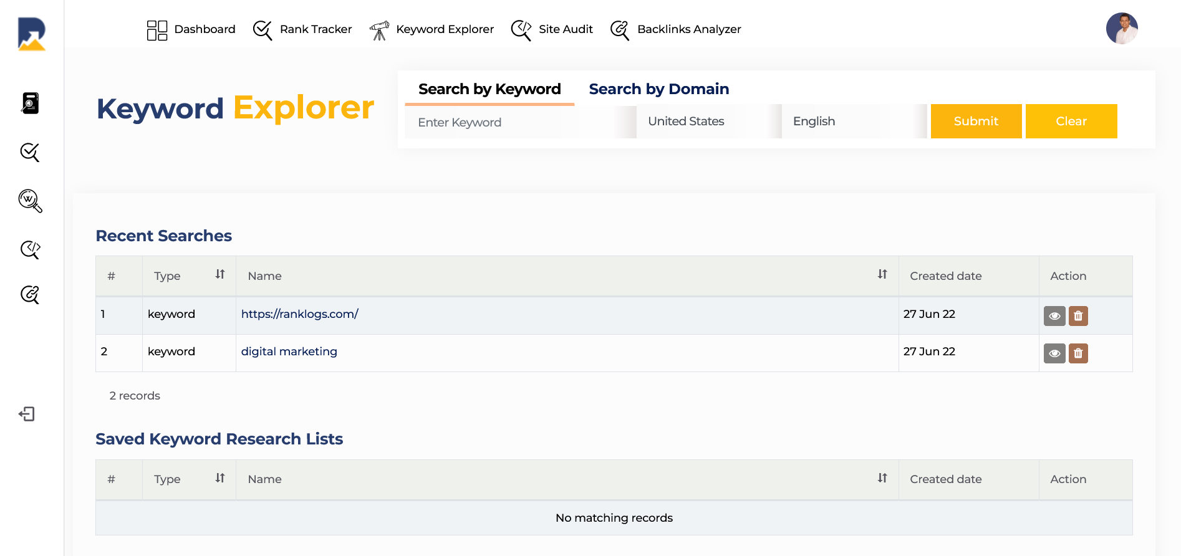
Task: Delete the digital marketing recent search
Action: coord(1078,353)
